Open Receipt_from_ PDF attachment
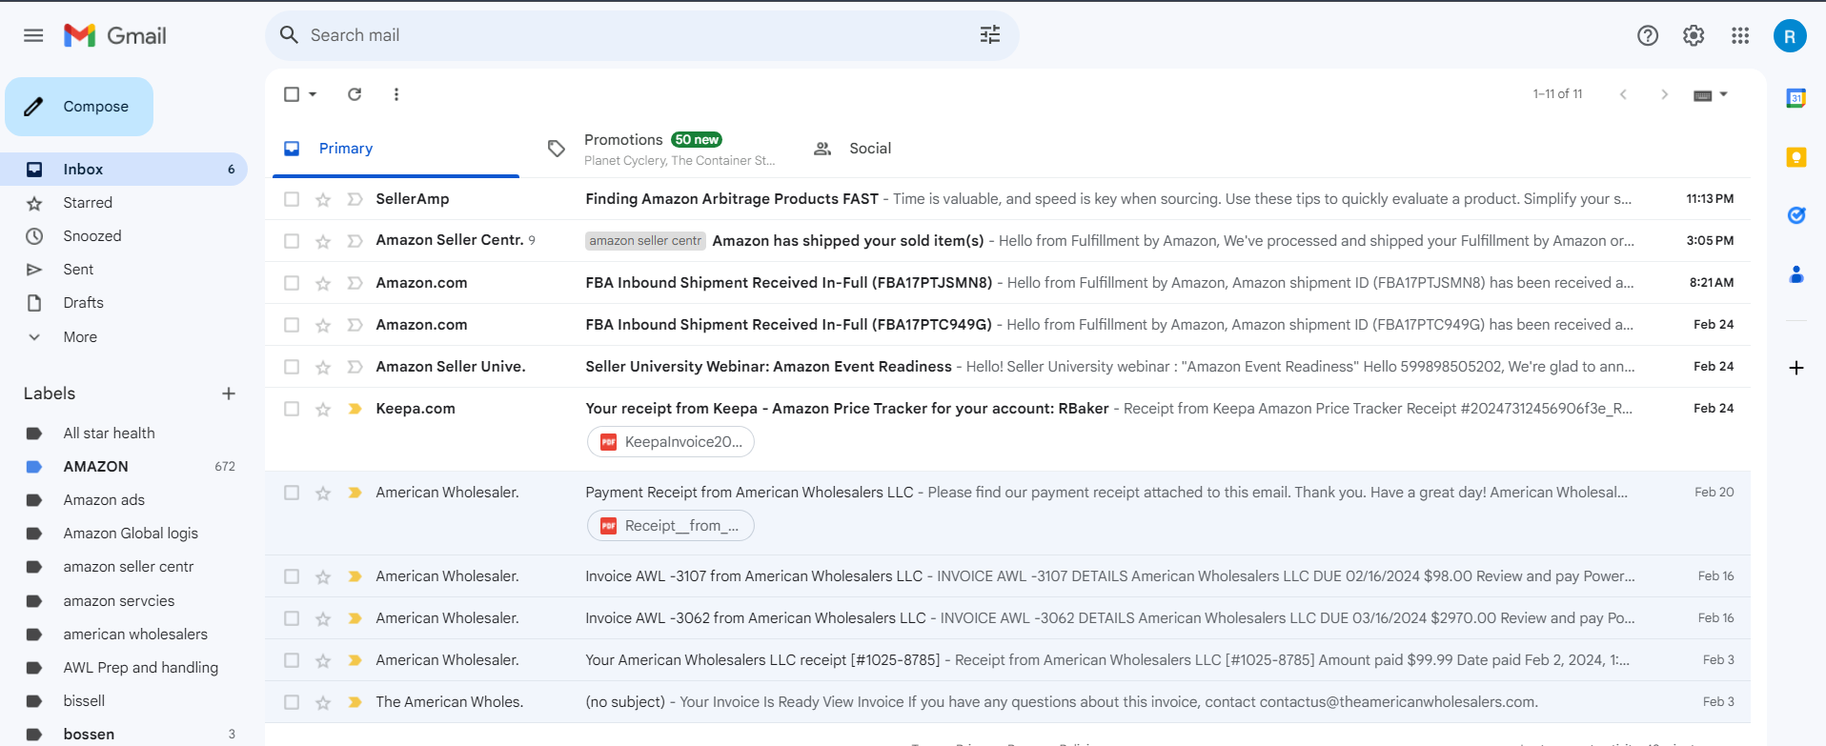 [x=671, y=526]
